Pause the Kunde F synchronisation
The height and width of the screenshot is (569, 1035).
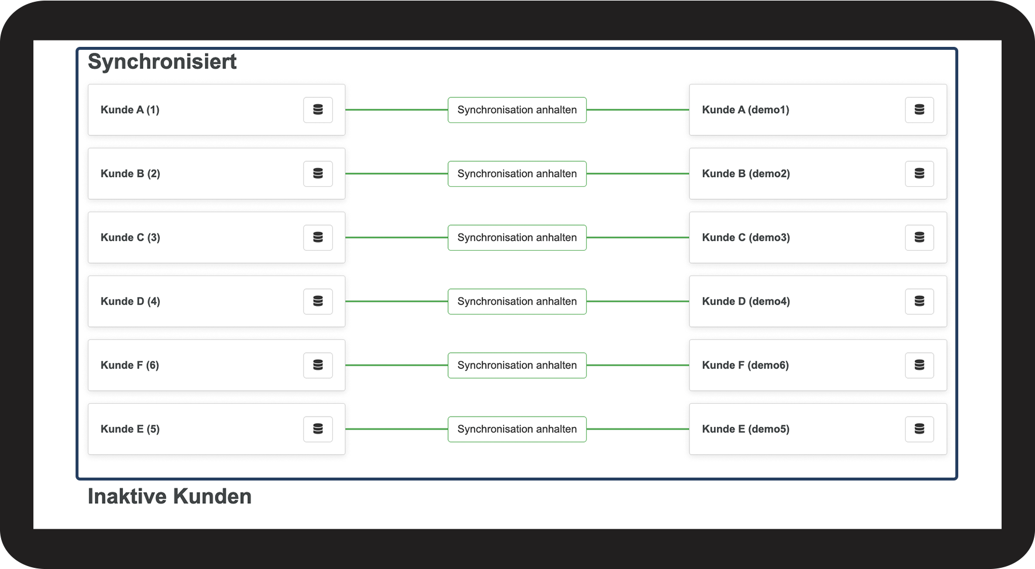517,366
